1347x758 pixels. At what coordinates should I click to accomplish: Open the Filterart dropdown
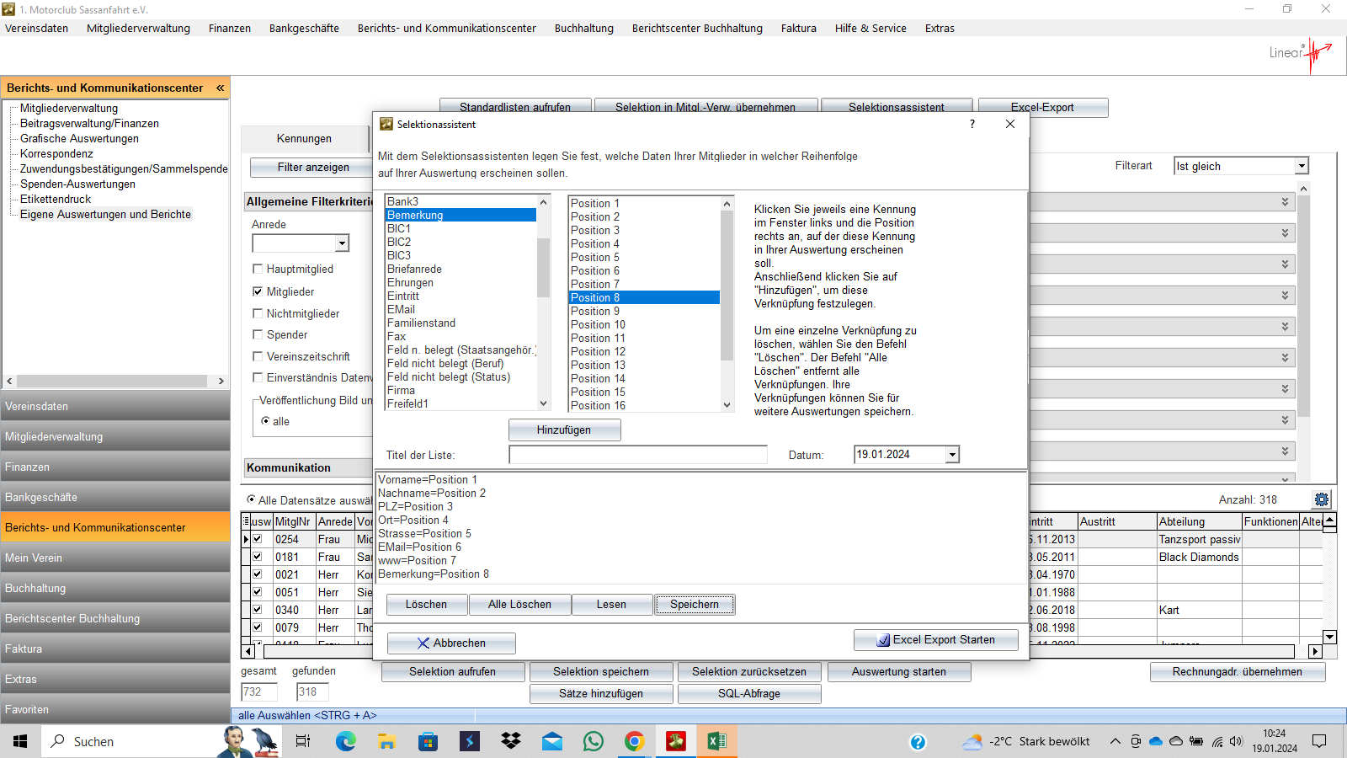click(x=1302, y=166)
